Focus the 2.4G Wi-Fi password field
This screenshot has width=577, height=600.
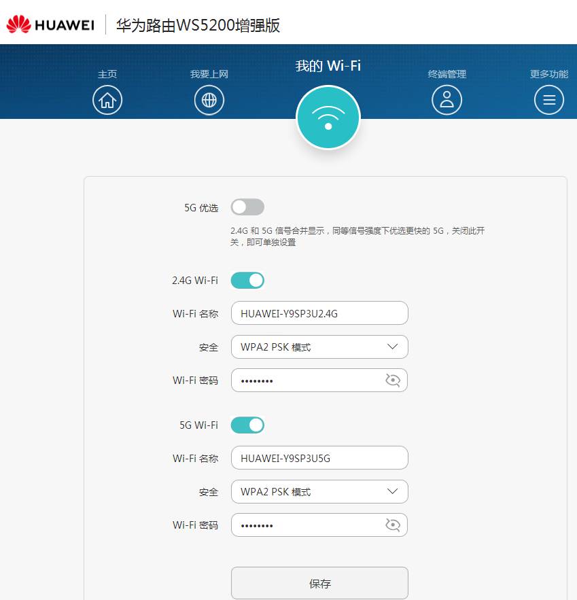click(x=319, y=381)
